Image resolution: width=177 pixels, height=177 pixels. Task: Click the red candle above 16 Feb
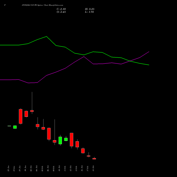coord(83,151)
